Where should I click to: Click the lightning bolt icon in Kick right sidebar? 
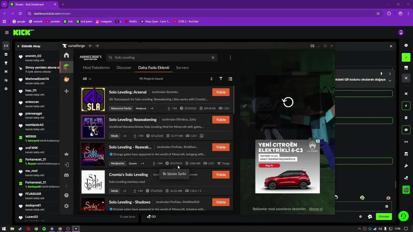click(406, 106)
